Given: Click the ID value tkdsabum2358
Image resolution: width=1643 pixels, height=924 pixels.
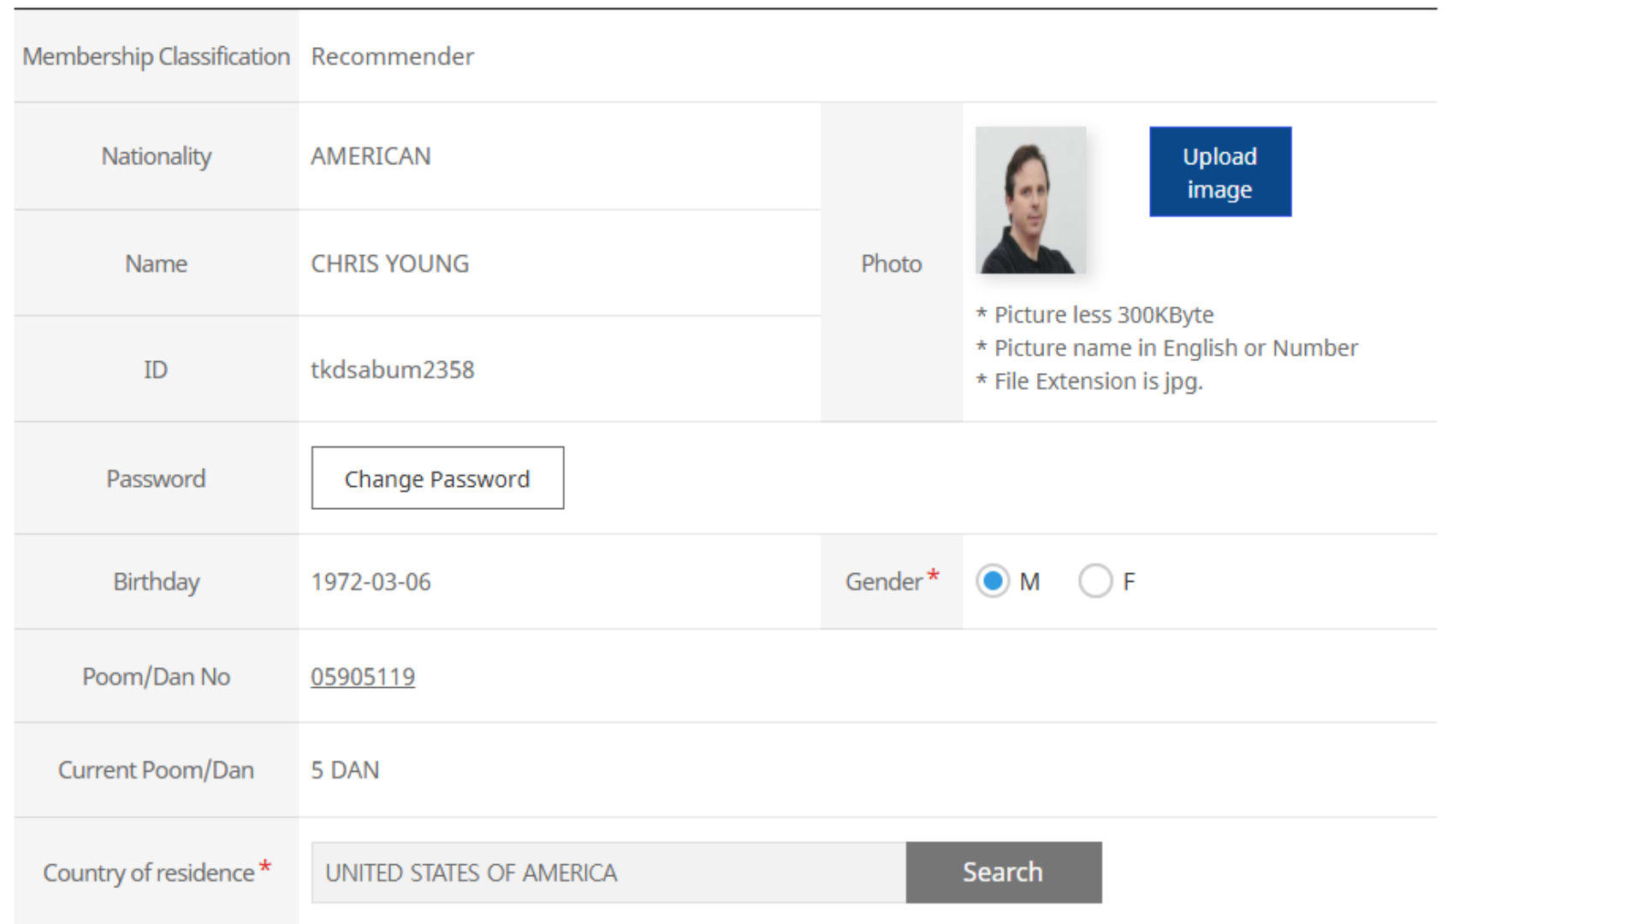Looking at the screenshot, I should [x=392, y=370].
